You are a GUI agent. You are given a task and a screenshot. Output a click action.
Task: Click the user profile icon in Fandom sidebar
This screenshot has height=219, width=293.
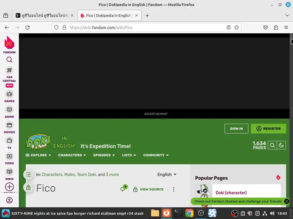click(x=9, y=200)
